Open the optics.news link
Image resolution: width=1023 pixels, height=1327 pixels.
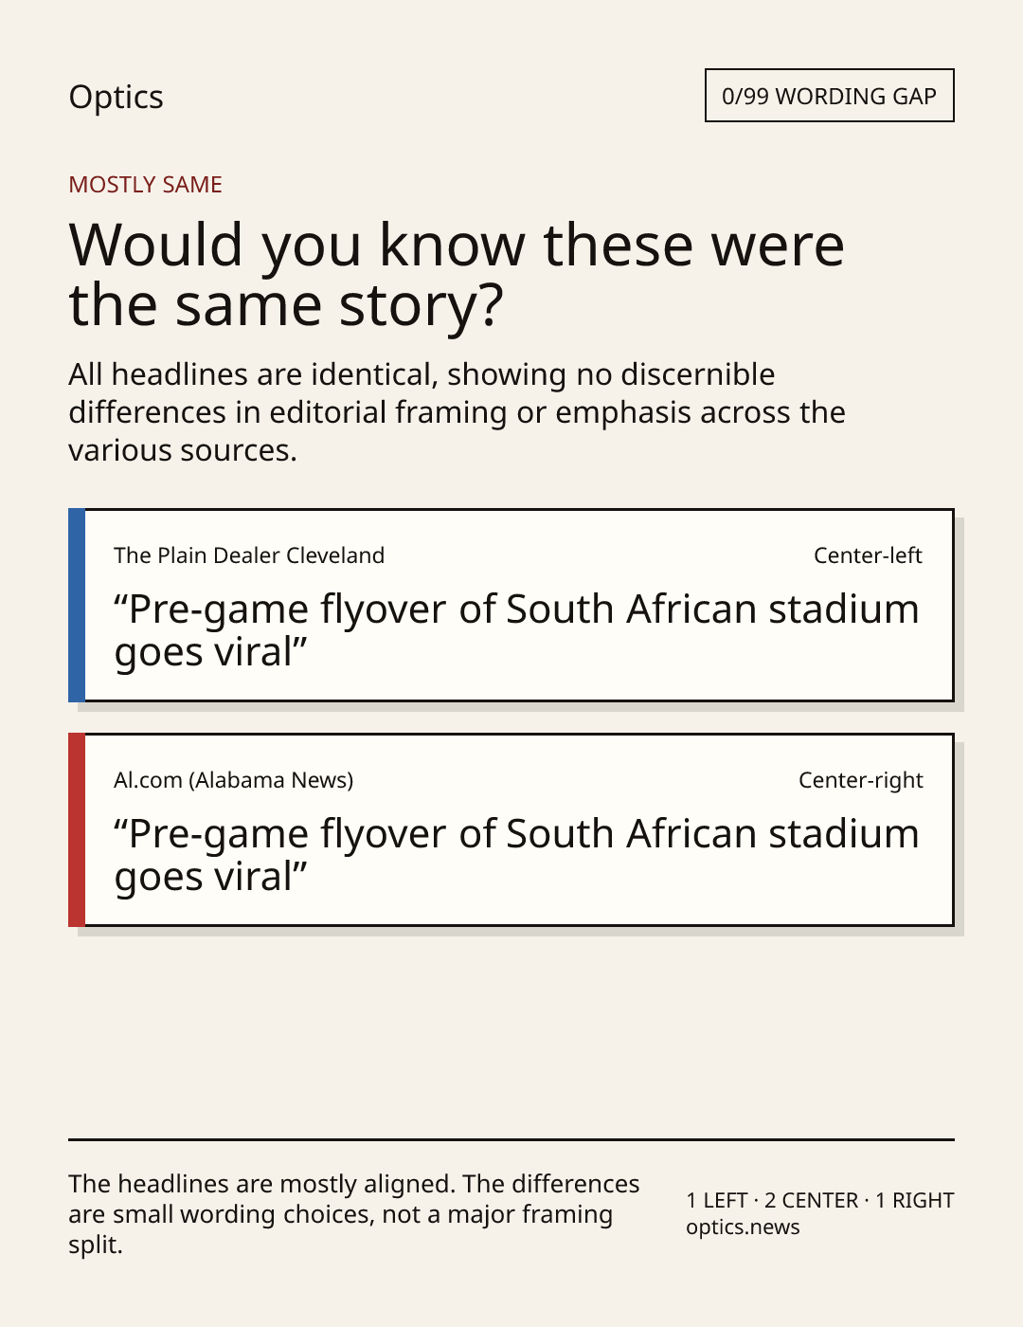tap(743, 1227)
